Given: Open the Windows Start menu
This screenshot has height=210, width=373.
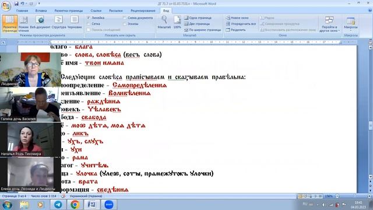Looking at the screenshot, I should (x=7, y=205).
